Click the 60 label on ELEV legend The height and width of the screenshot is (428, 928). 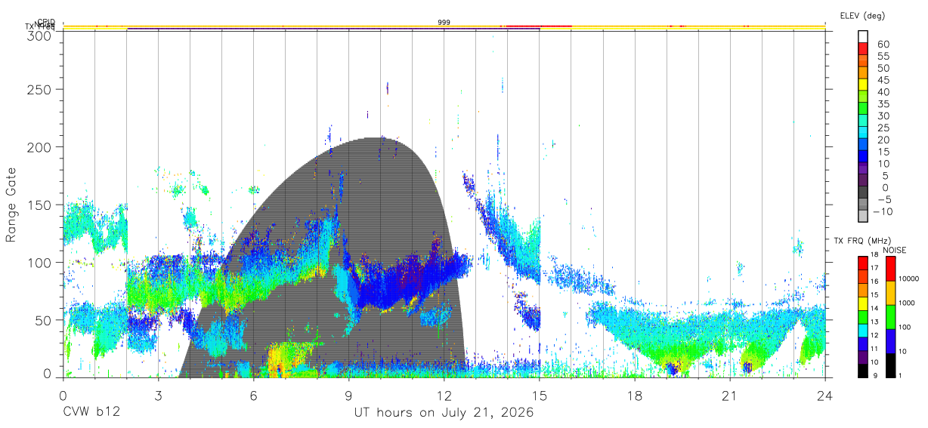pyautogui.click(x=883, y=45)
